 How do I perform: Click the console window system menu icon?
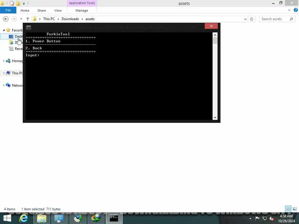pyautogui.click(x=29, y=28)
